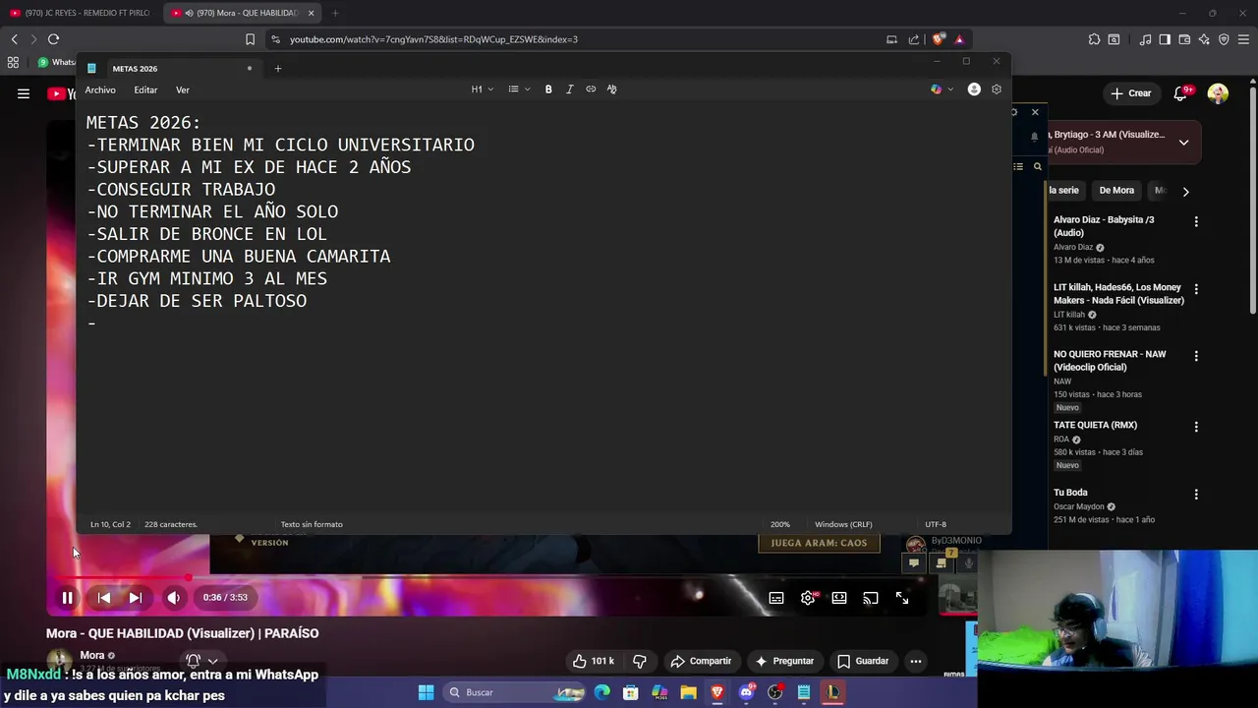This screenshot has width=1258, height=708.
Task: Open Notepad account profile icon
Action: click(974, 89)
